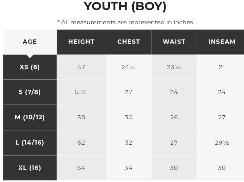This screenshot has height=182, width=244.
Task: Click the L inseam value 29½
Action: click(222, 143)
